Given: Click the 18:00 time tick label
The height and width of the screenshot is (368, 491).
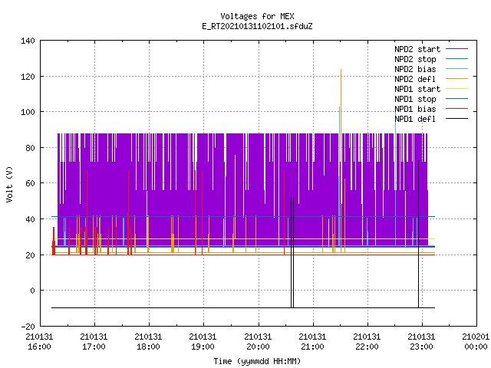Looking at the screenshot, I should [x=148, y=347].
